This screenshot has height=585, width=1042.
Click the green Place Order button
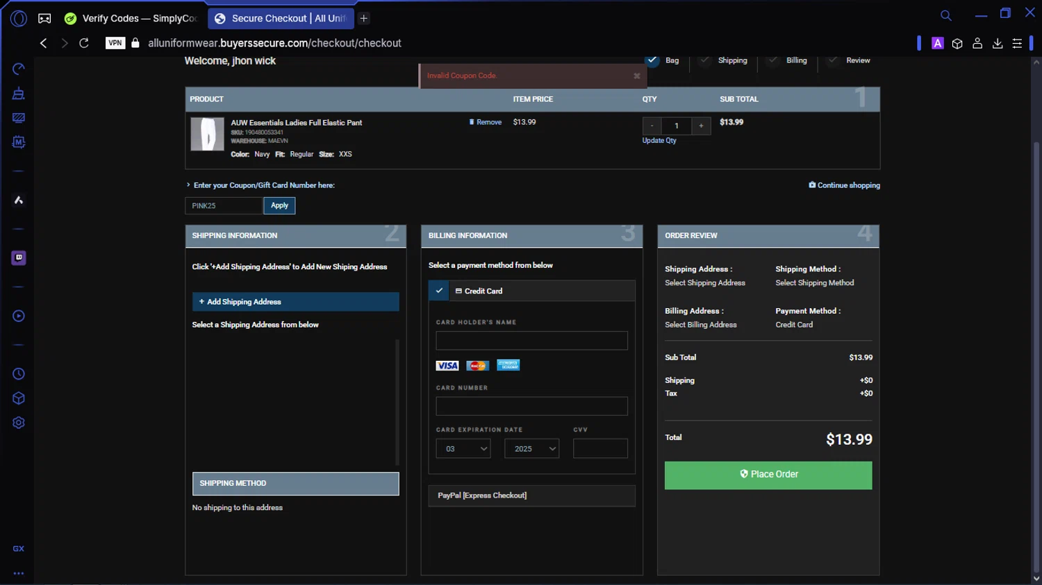(768, 475)
